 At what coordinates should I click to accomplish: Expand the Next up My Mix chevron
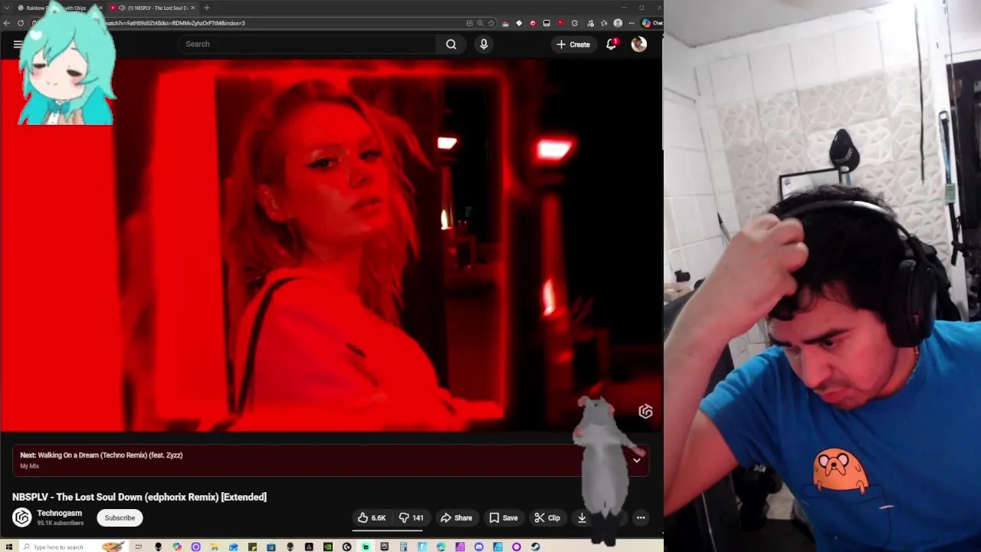click(636, 460)
